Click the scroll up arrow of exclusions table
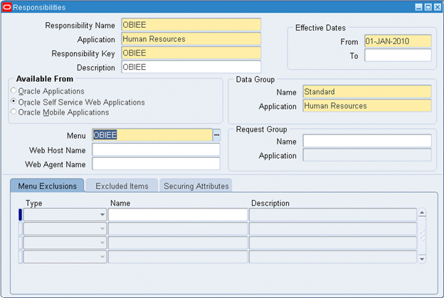The height and width of the screenshot is (298, 444). coord(422,213)
